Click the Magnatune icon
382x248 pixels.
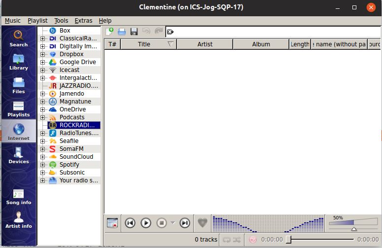pyautogui.click(x=53, y=102)
